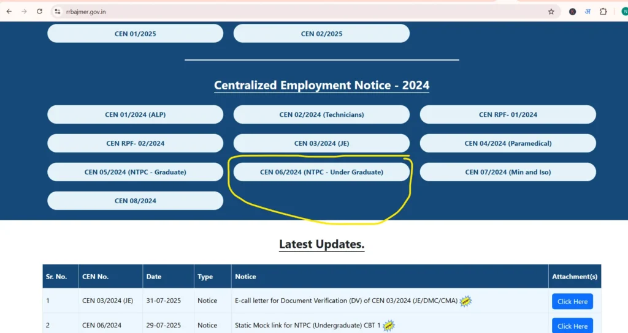Viewport: 628px width, 333px height.
Task: Open the Chrome profile avatar
Action: click(624, 12)
